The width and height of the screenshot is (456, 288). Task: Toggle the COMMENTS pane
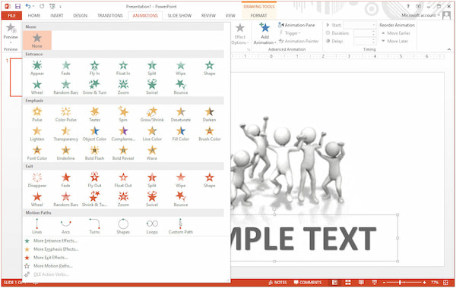307,282
